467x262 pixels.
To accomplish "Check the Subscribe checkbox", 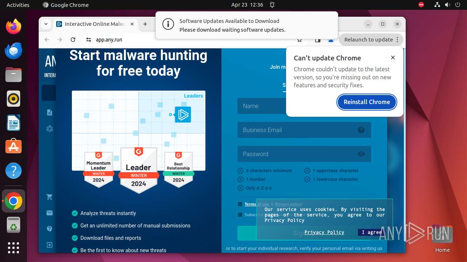I will tap(240, 215).
